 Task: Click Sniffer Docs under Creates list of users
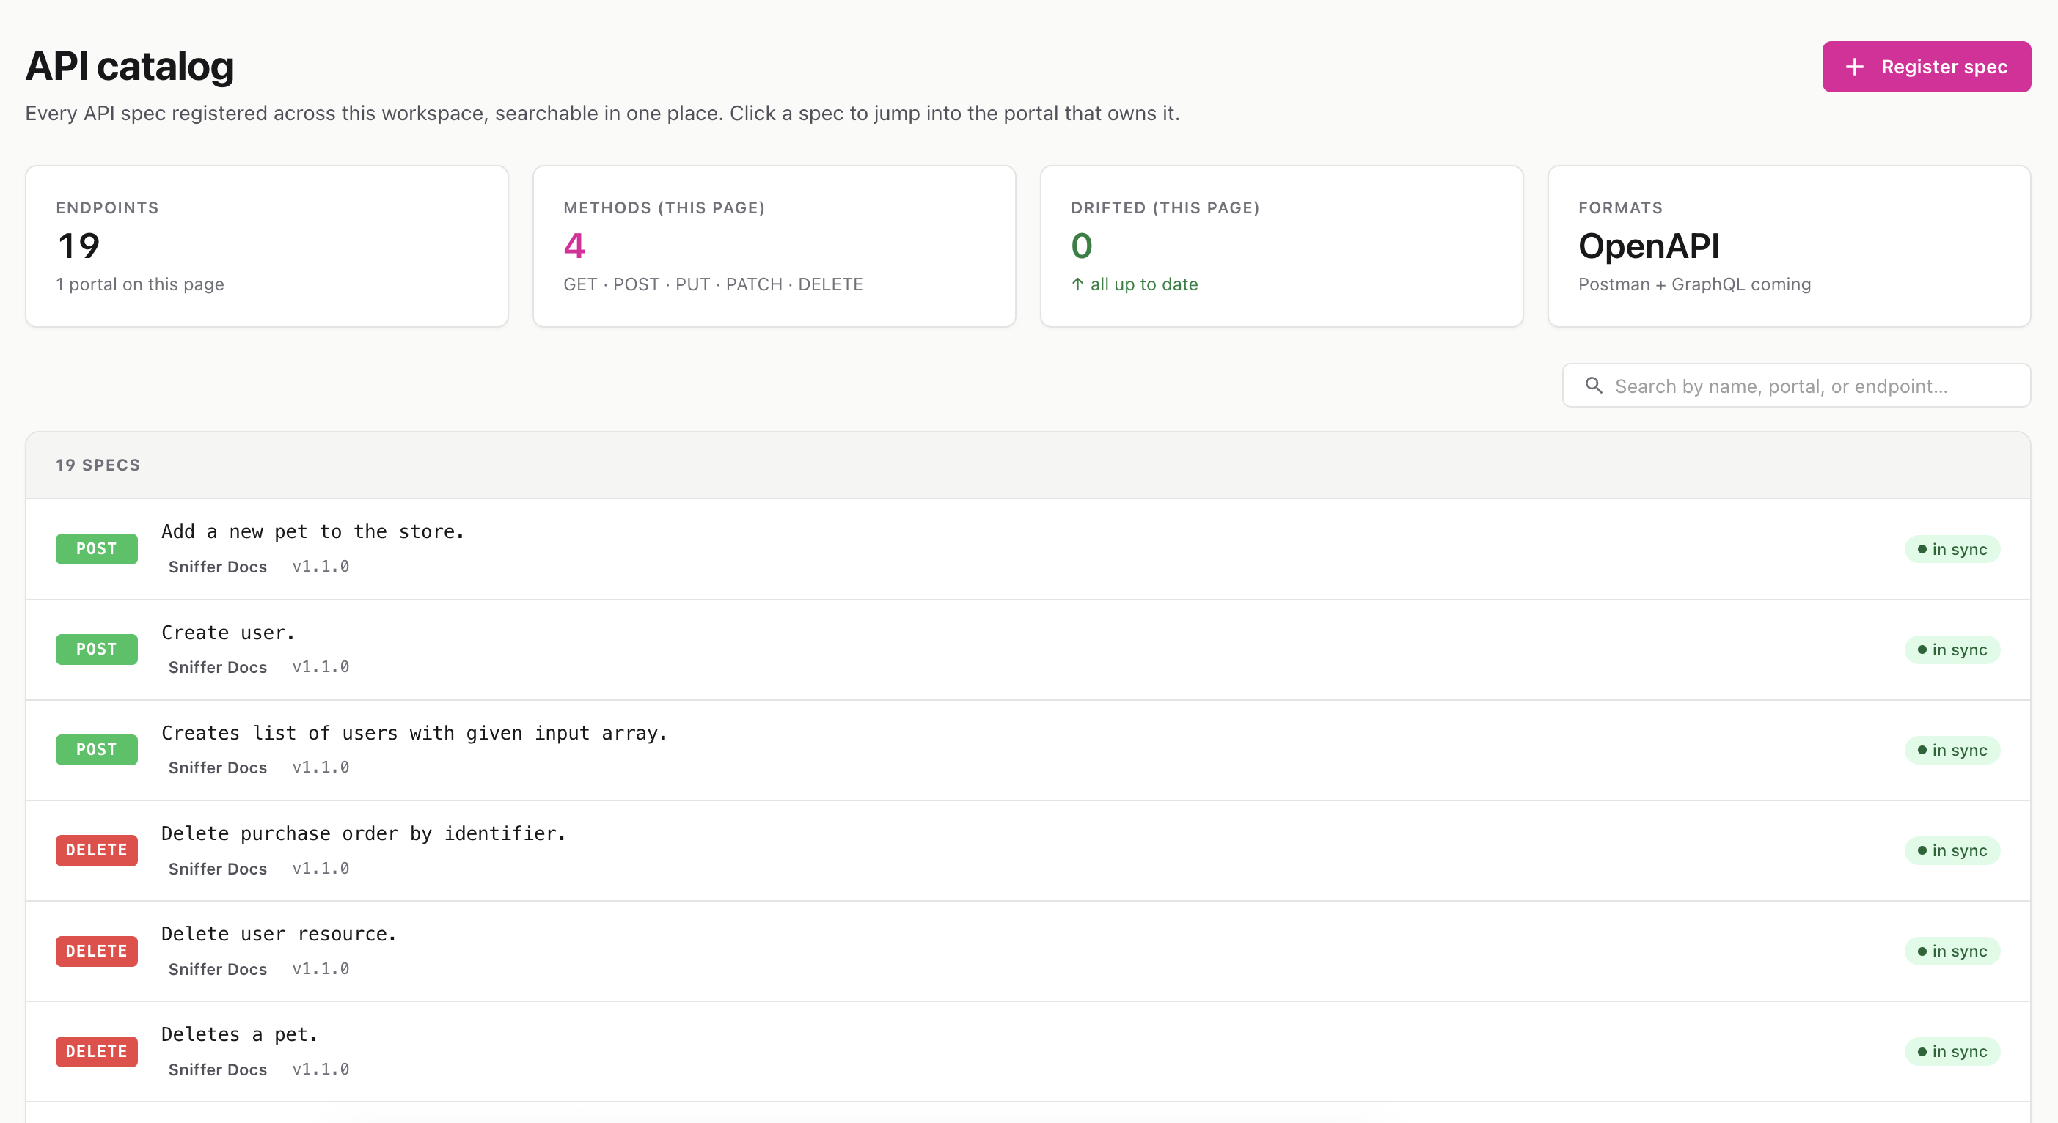[217, 768]
